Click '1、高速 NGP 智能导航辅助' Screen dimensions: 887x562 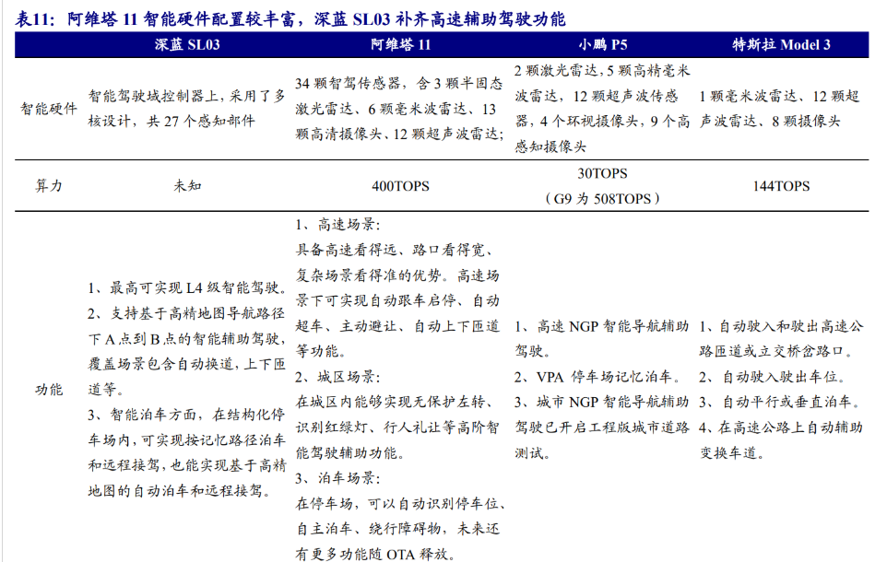[602, 325]
